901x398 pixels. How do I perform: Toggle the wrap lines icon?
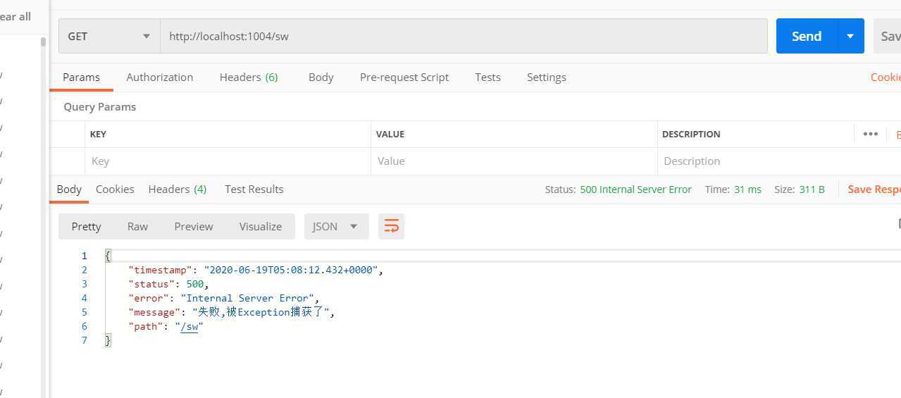pyautogui.click(x=391, y=226)
